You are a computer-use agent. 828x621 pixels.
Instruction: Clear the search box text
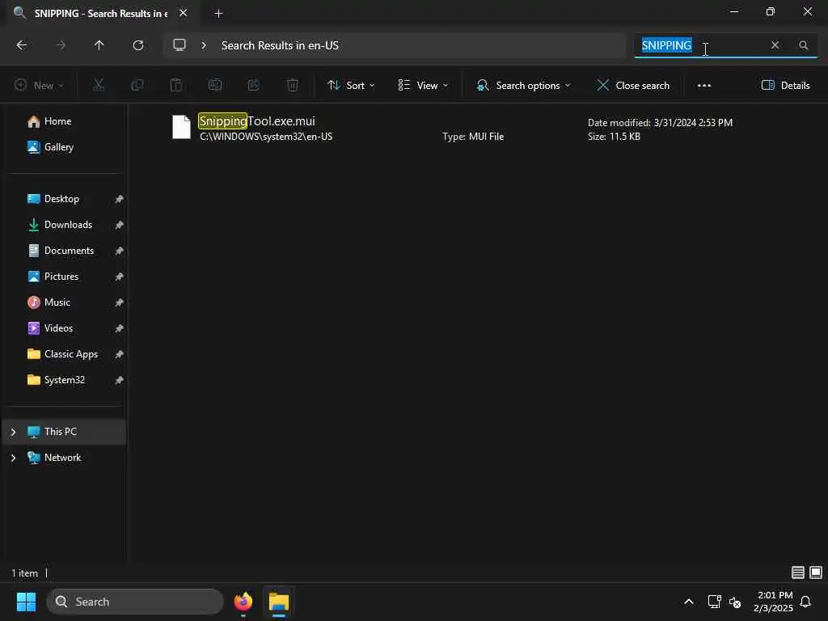coord(775,45)
